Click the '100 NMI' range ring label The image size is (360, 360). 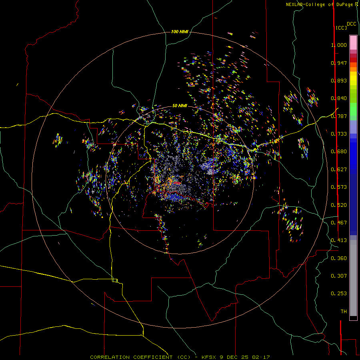pyautogui.click(x=180, y=32)
